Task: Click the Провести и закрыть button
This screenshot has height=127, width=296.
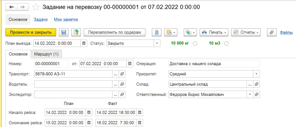Action: [31, 32]
